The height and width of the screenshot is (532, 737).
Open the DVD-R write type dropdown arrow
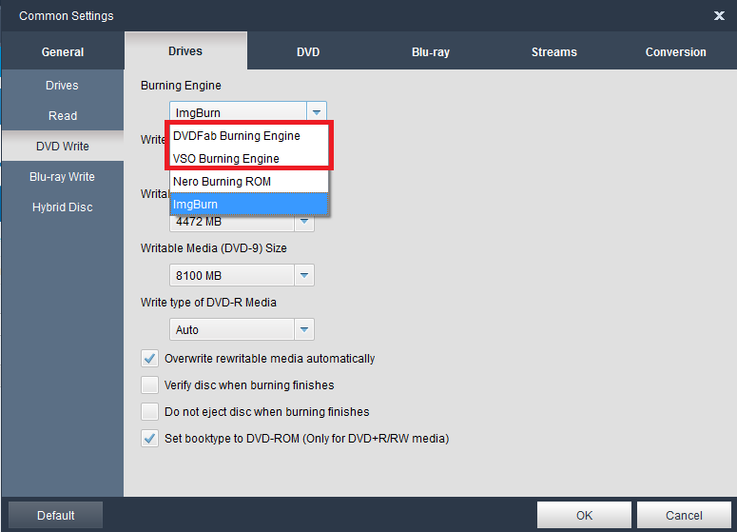point(304,329)
